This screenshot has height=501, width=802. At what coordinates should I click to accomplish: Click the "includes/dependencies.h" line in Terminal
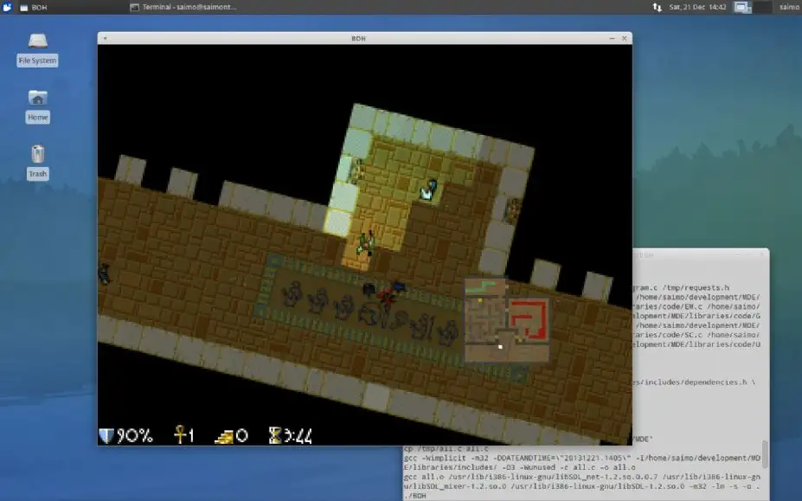pyautogui.click(x=694, y=382)
